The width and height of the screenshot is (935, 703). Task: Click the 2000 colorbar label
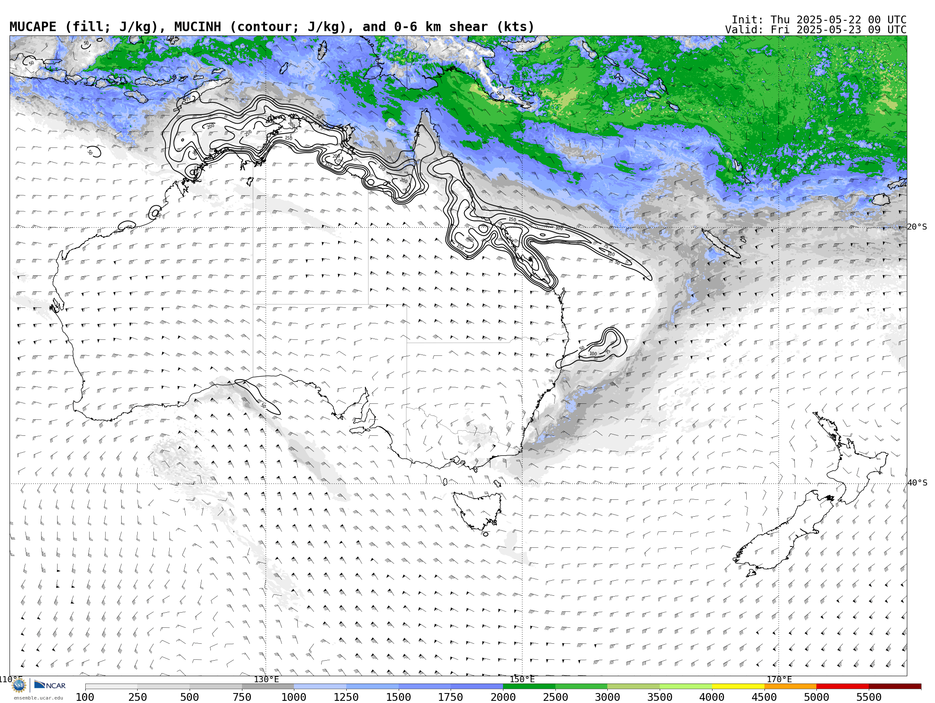(x=503, y=697)
